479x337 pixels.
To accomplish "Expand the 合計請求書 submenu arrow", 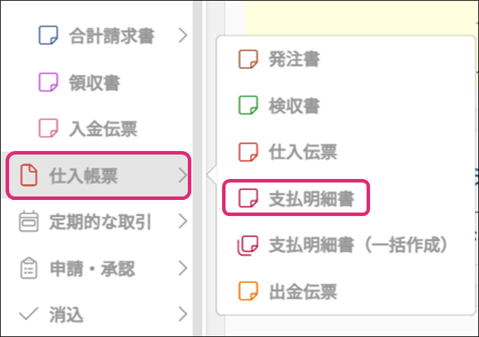I will [183, 35].
